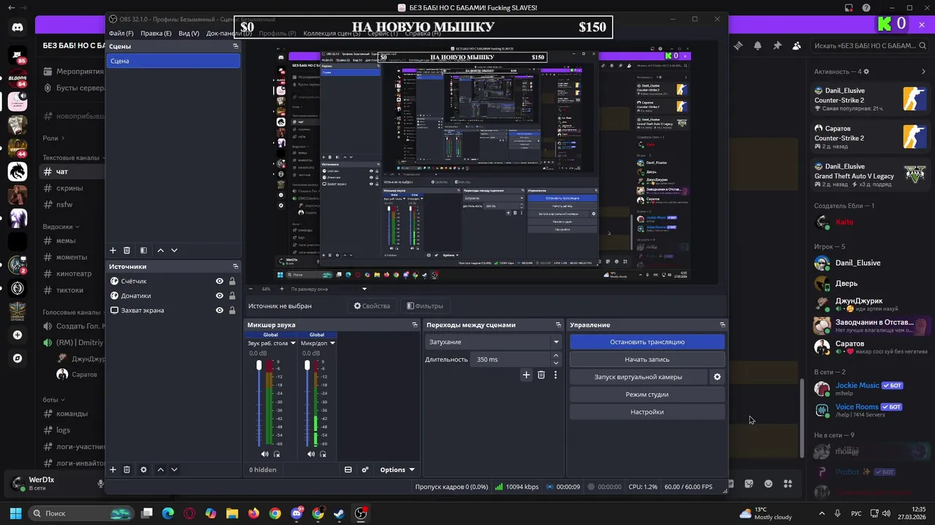Zoom in the preview with the plus icon
This screenshot has height=525, width=935.
tap(282, 289)
